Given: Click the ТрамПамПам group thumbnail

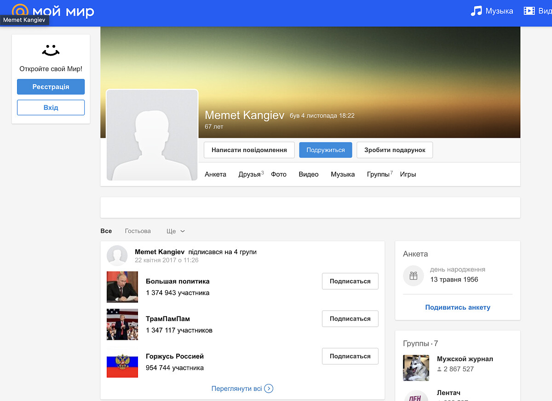Looking at the screenshot, I should 122,325.
